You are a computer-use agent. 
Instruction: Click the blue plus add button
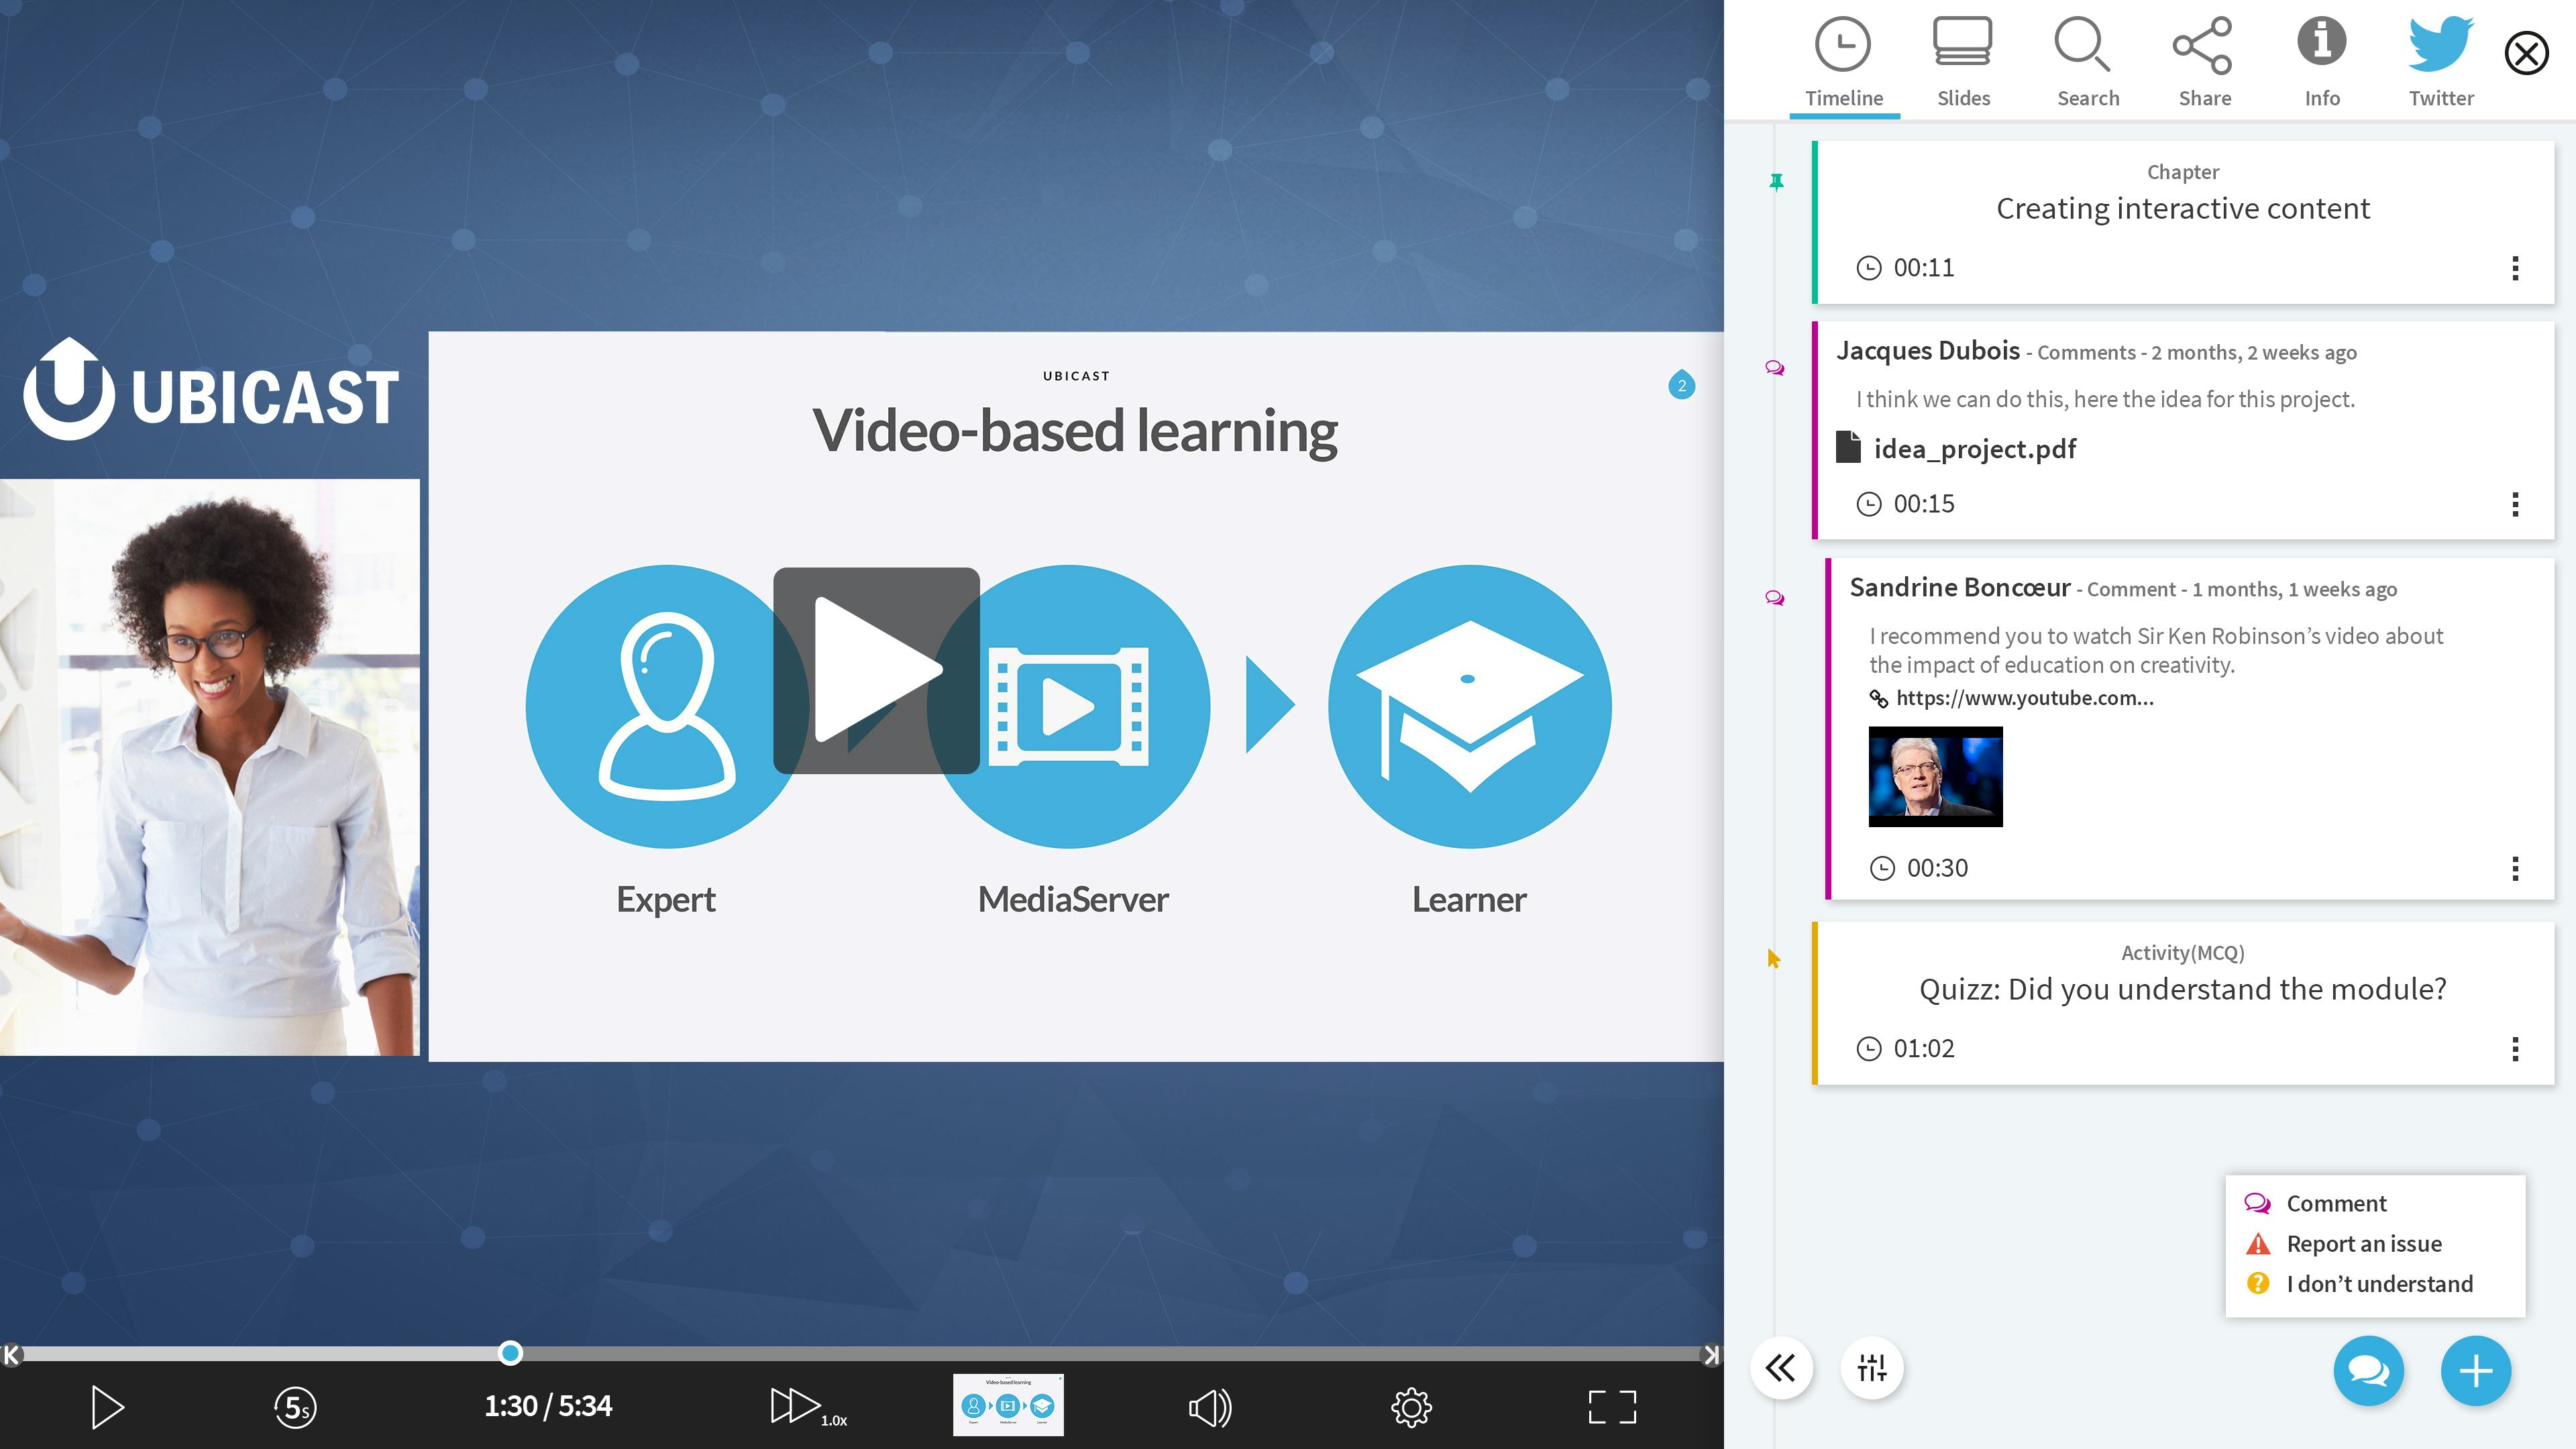[x=2475, y=1370]
